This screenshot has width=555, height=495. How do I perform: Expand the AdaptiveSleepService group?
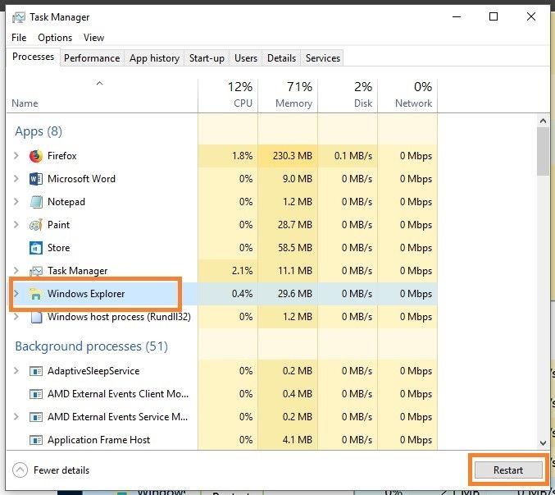tap(16, 370)
